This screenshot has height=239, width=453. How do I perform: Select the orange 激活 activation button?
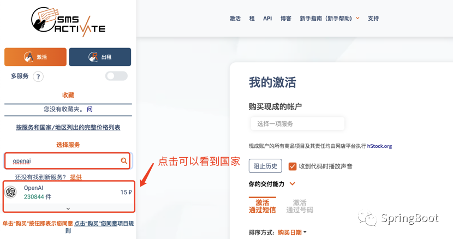[35, 57]
